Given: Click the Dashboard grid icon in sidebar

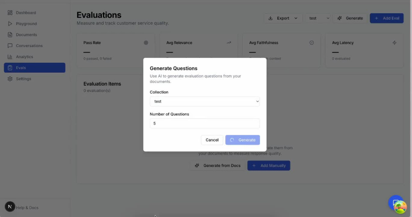Looking at the screenshot, I should point(10,13).
